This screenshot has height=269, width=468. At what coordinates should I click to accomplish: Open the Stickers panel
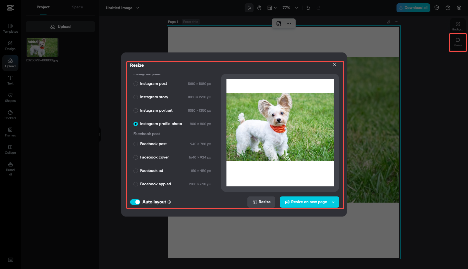pos(10,115)
